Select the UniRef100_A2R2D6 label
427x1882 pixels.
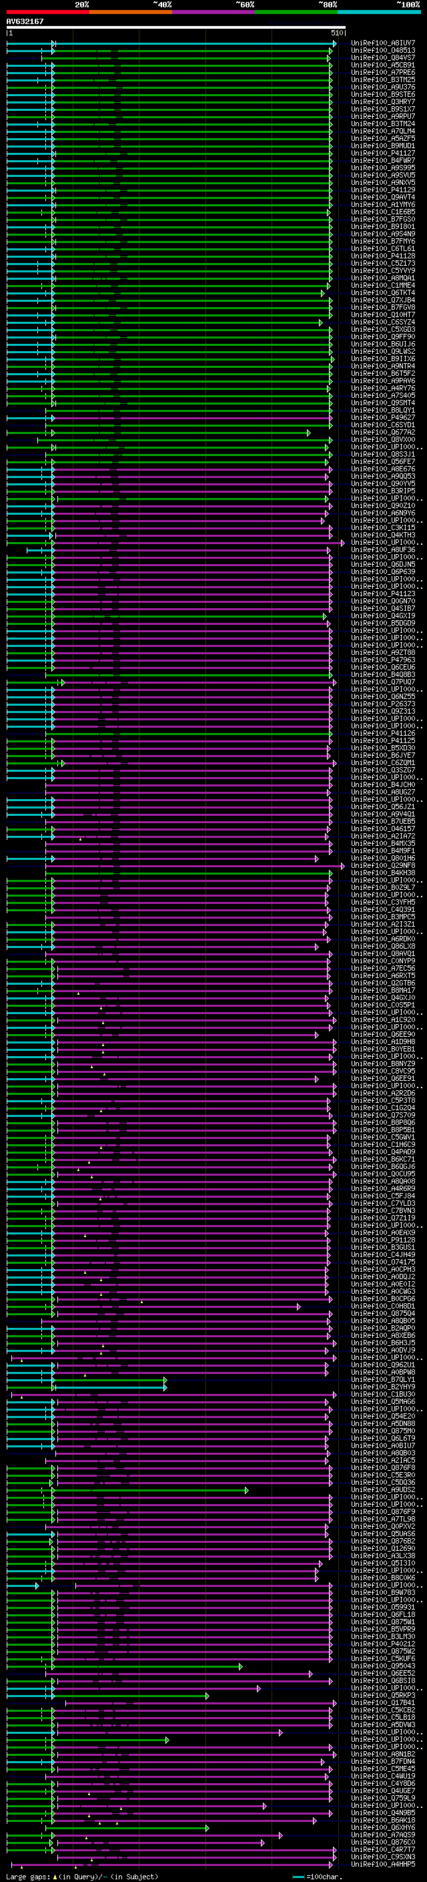point(382,1093)
